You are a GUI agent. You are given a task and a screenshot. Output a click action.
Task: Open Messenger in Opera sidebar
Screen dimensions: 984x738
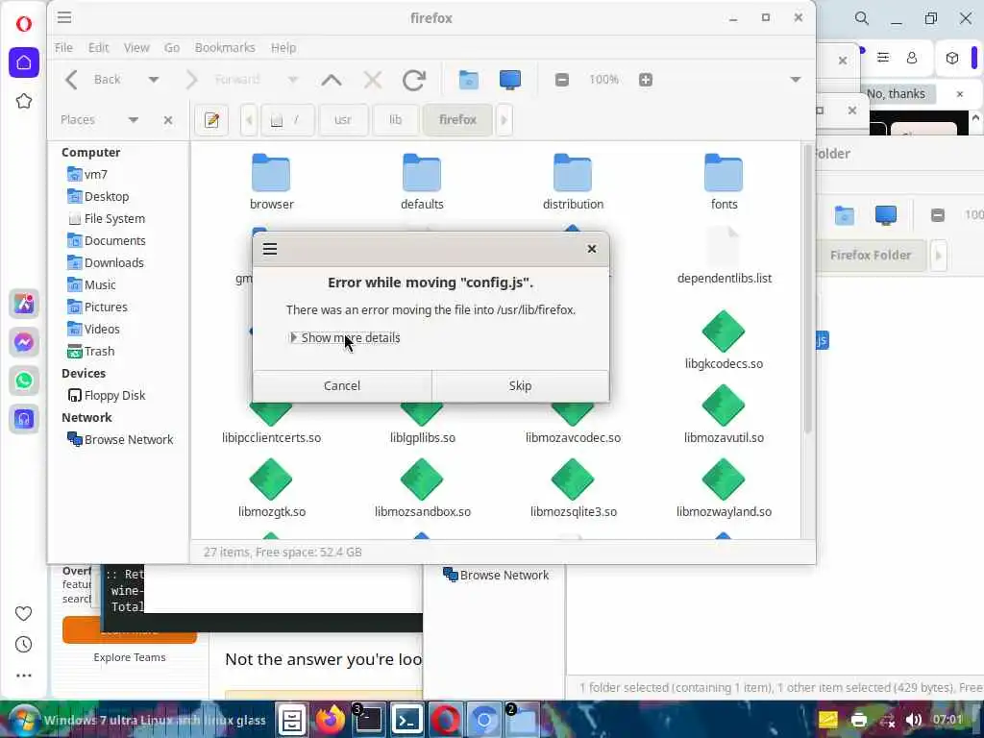tap(24, 343)
